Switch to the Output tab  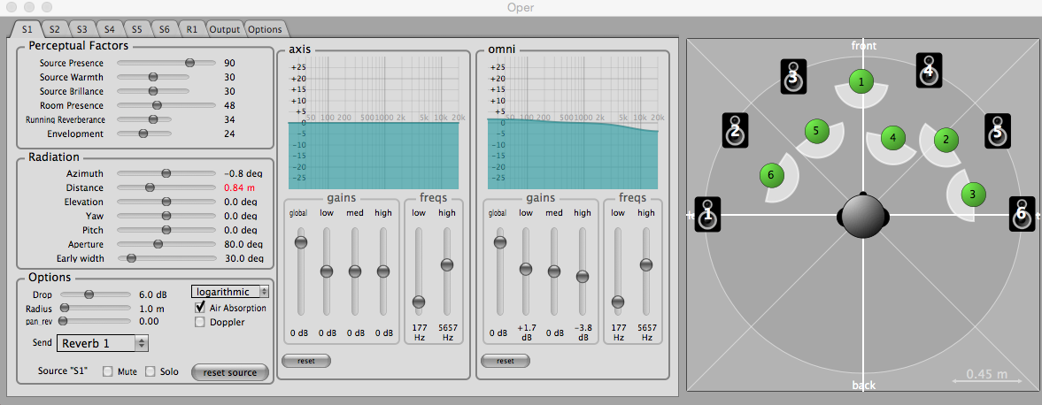224,29
